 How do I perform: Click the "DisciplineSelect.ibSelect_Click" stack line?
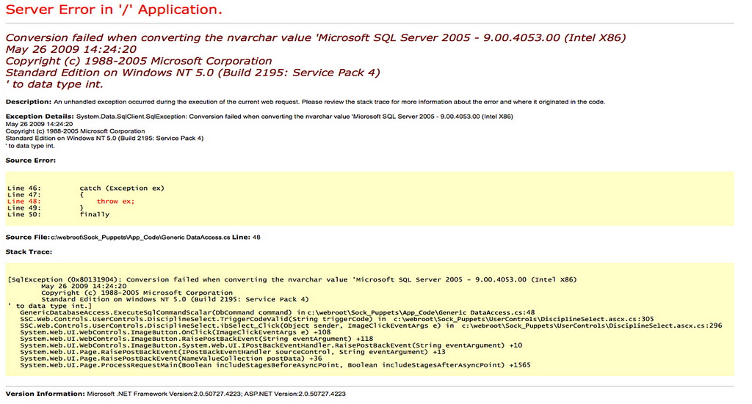tap(371, 326)
